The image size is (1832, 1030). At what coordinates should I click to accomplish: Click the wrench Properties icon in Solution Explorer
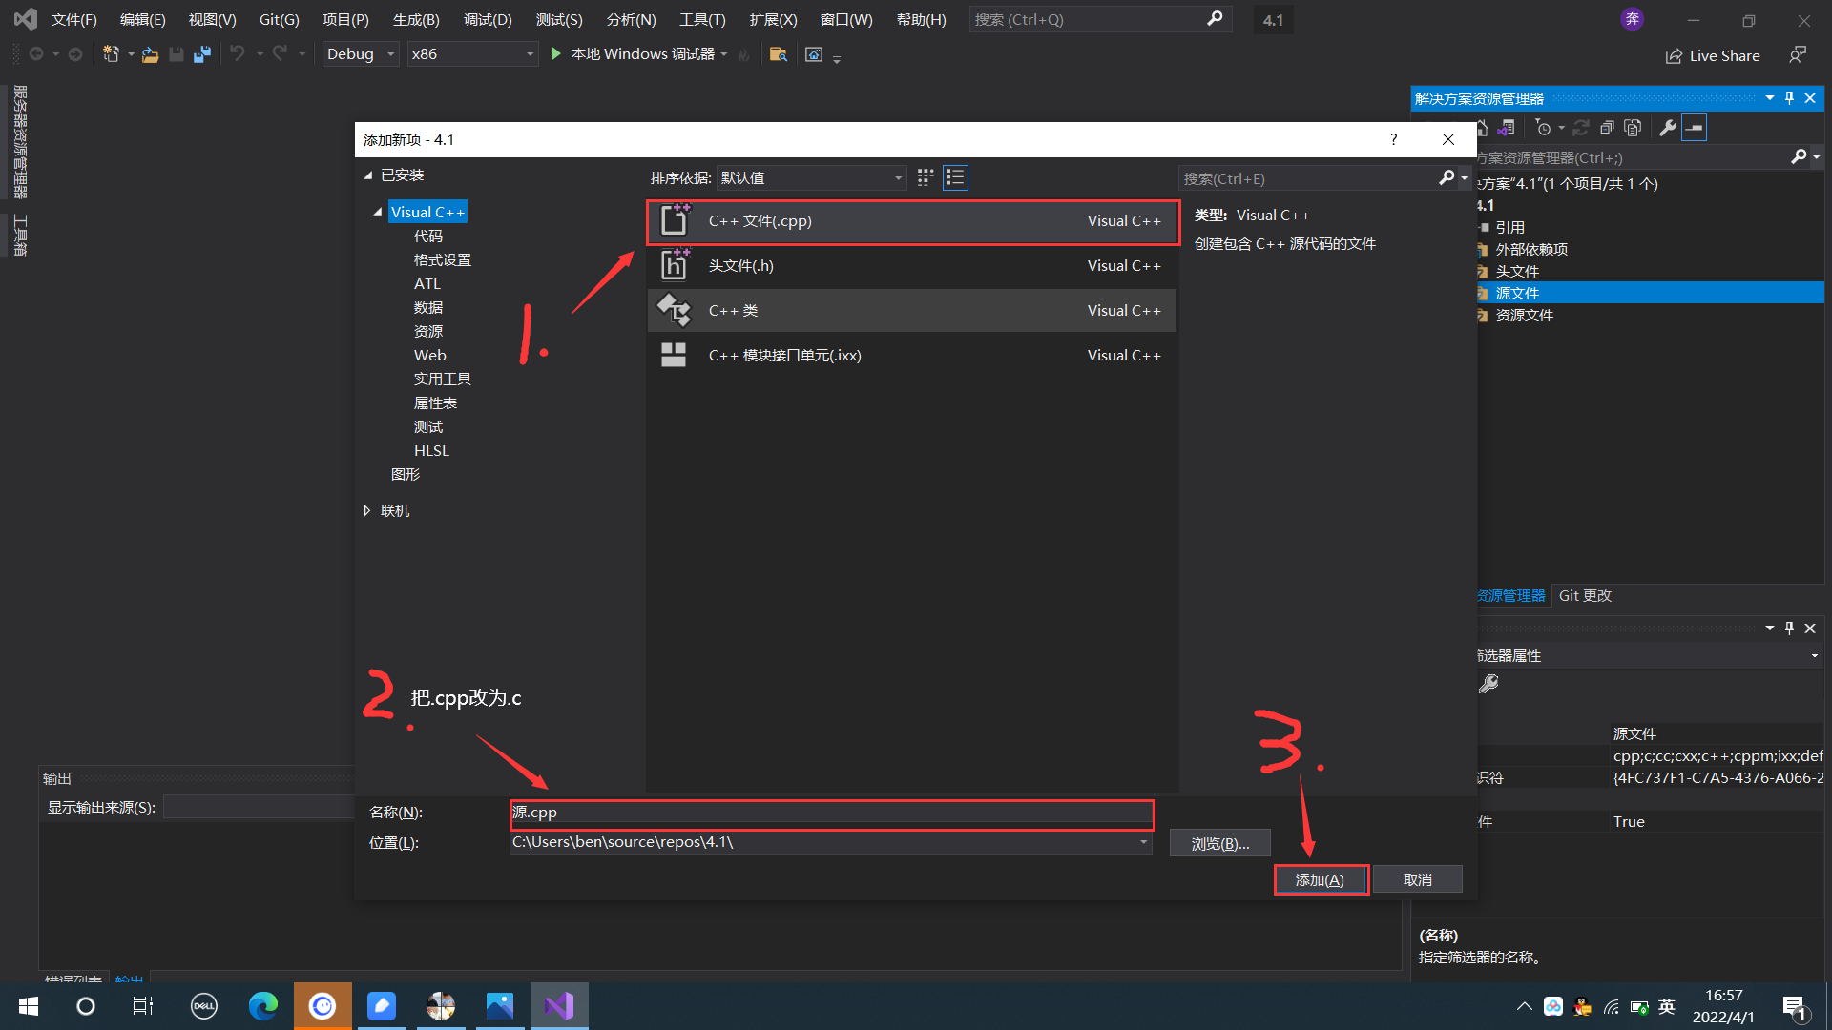1668,128
